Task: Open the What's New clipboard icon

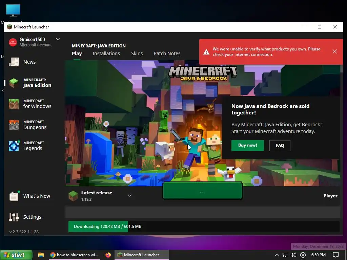Action: tap(14, 196)
